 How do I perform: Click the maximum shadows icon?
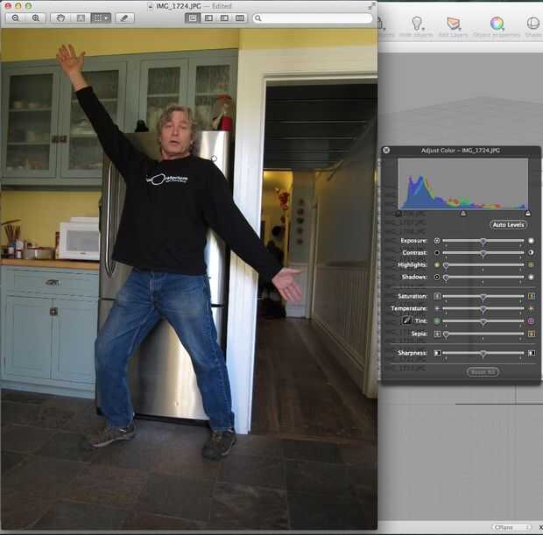(x=532, y=277)
